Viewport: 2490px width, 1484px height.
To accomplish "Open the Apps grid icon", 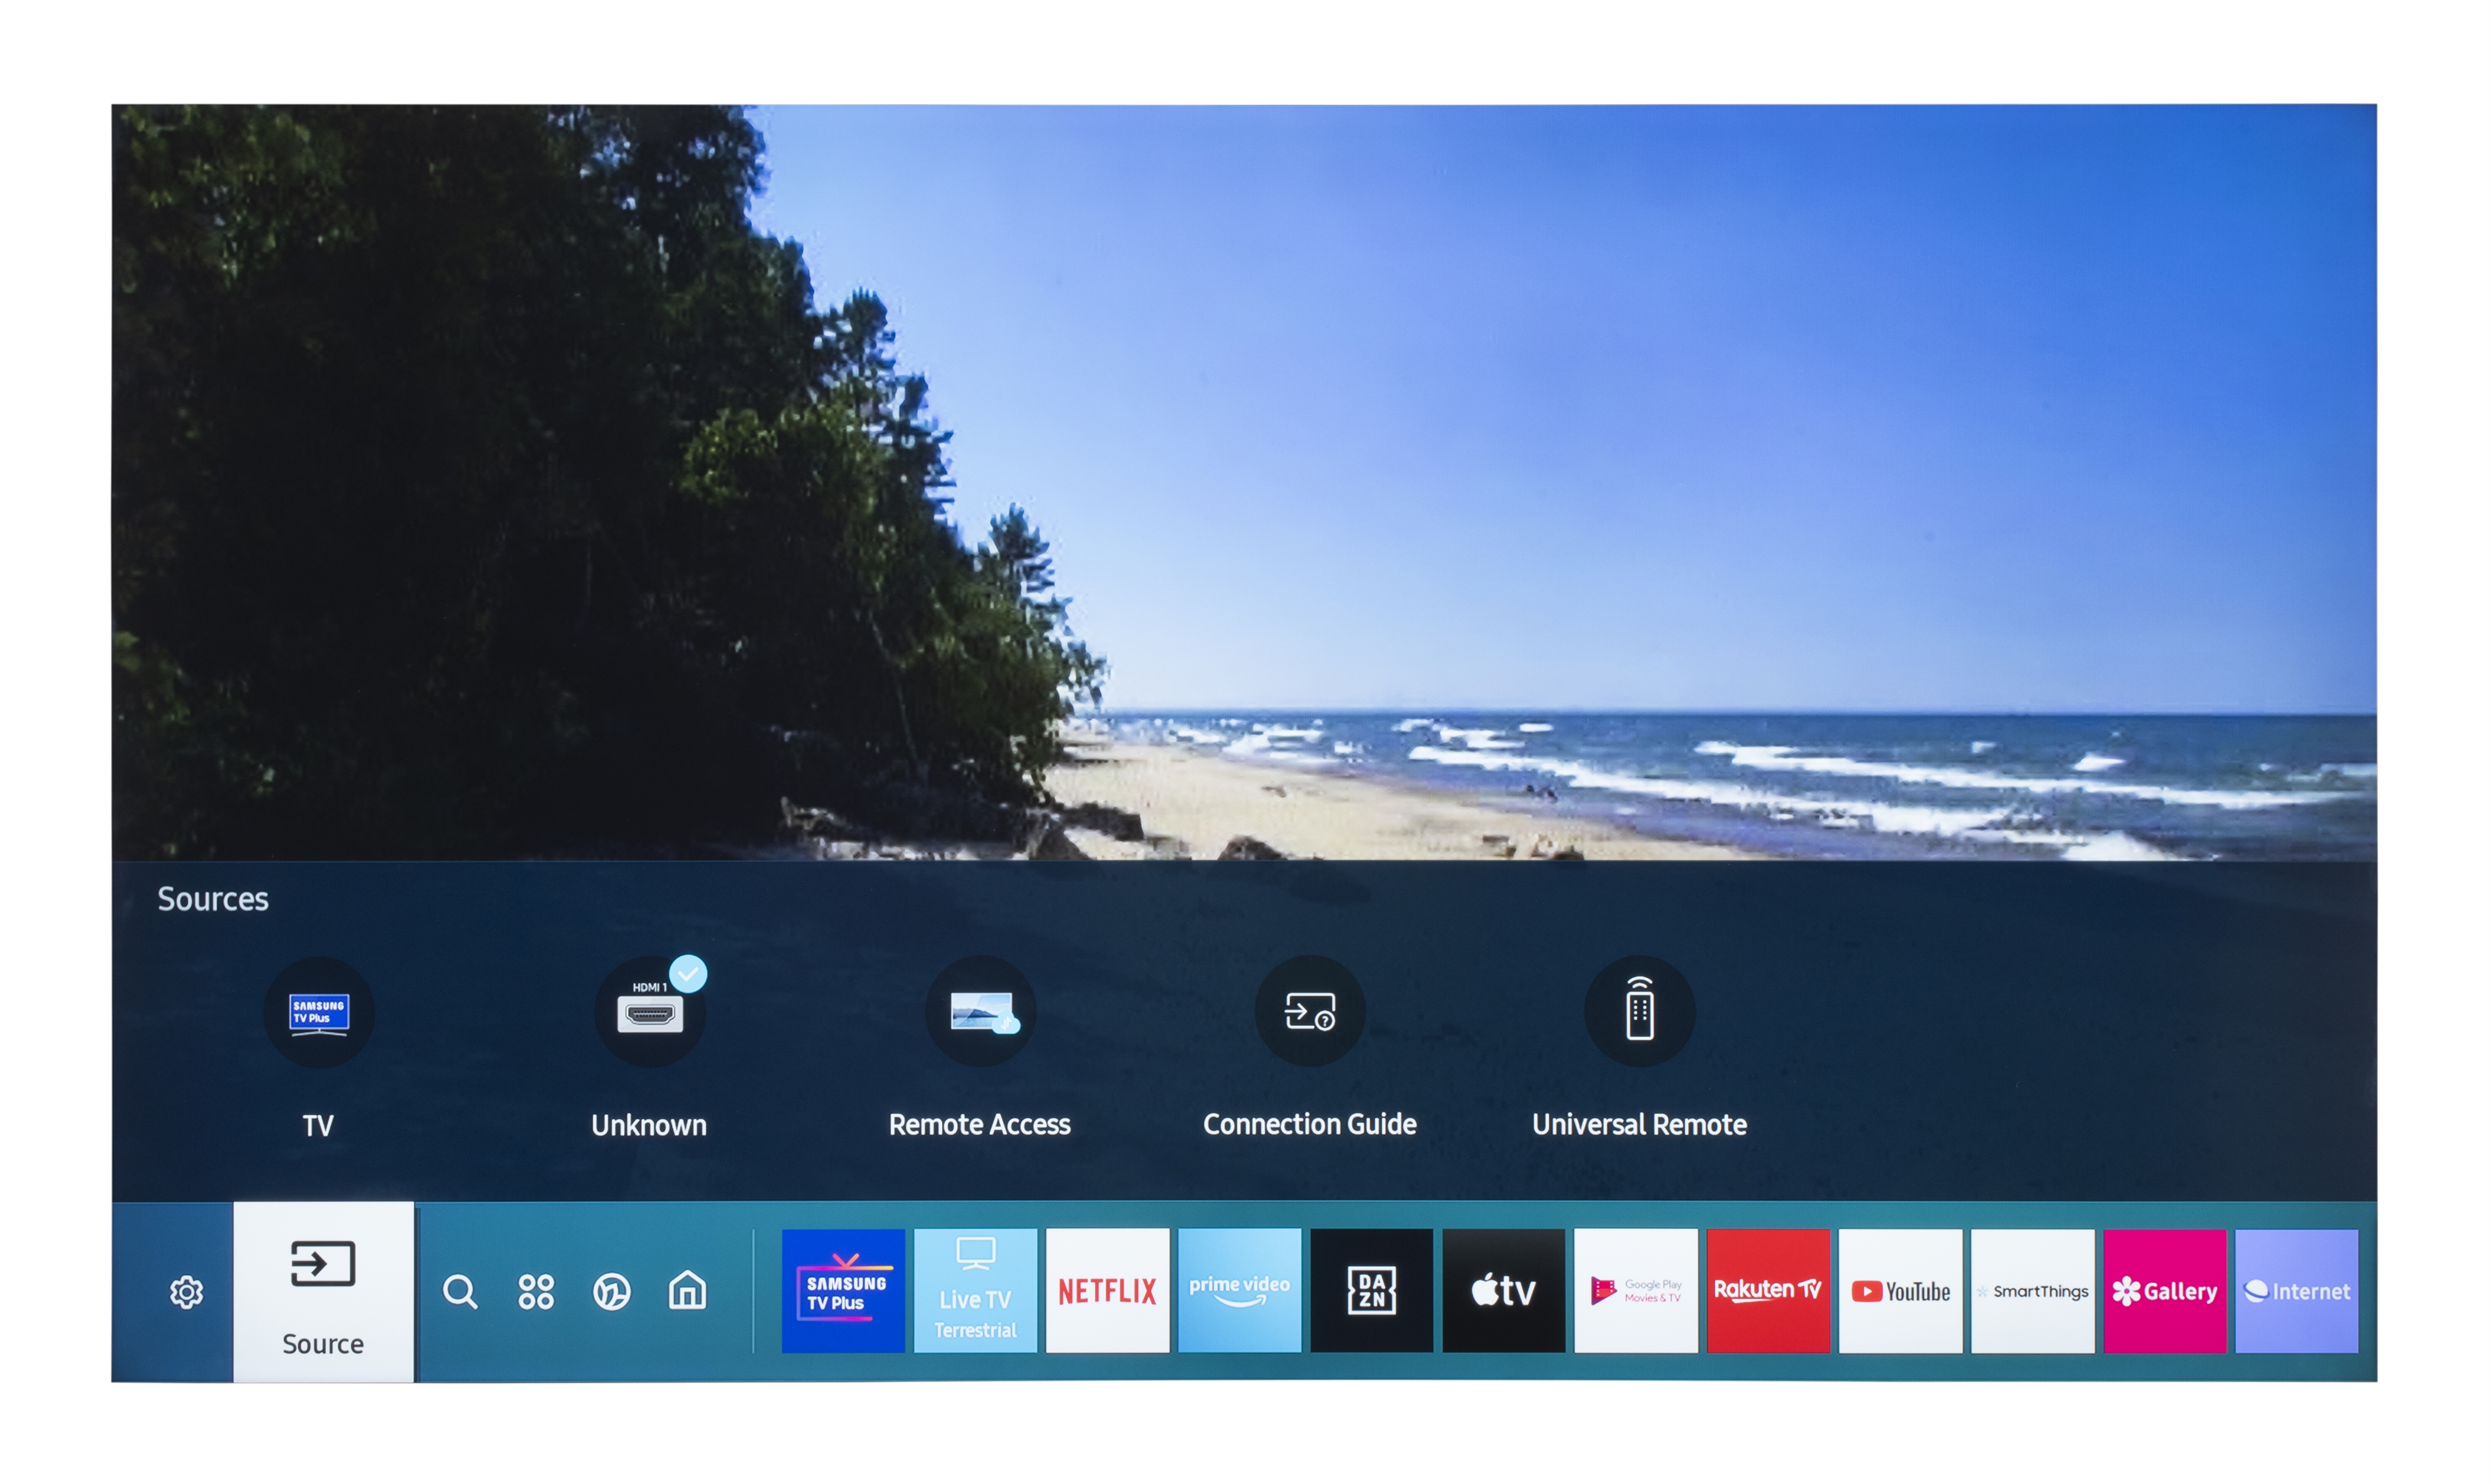I will pos(536,1292).
